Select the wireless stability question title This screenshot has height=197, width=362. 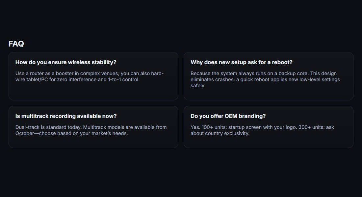(66, 62)
